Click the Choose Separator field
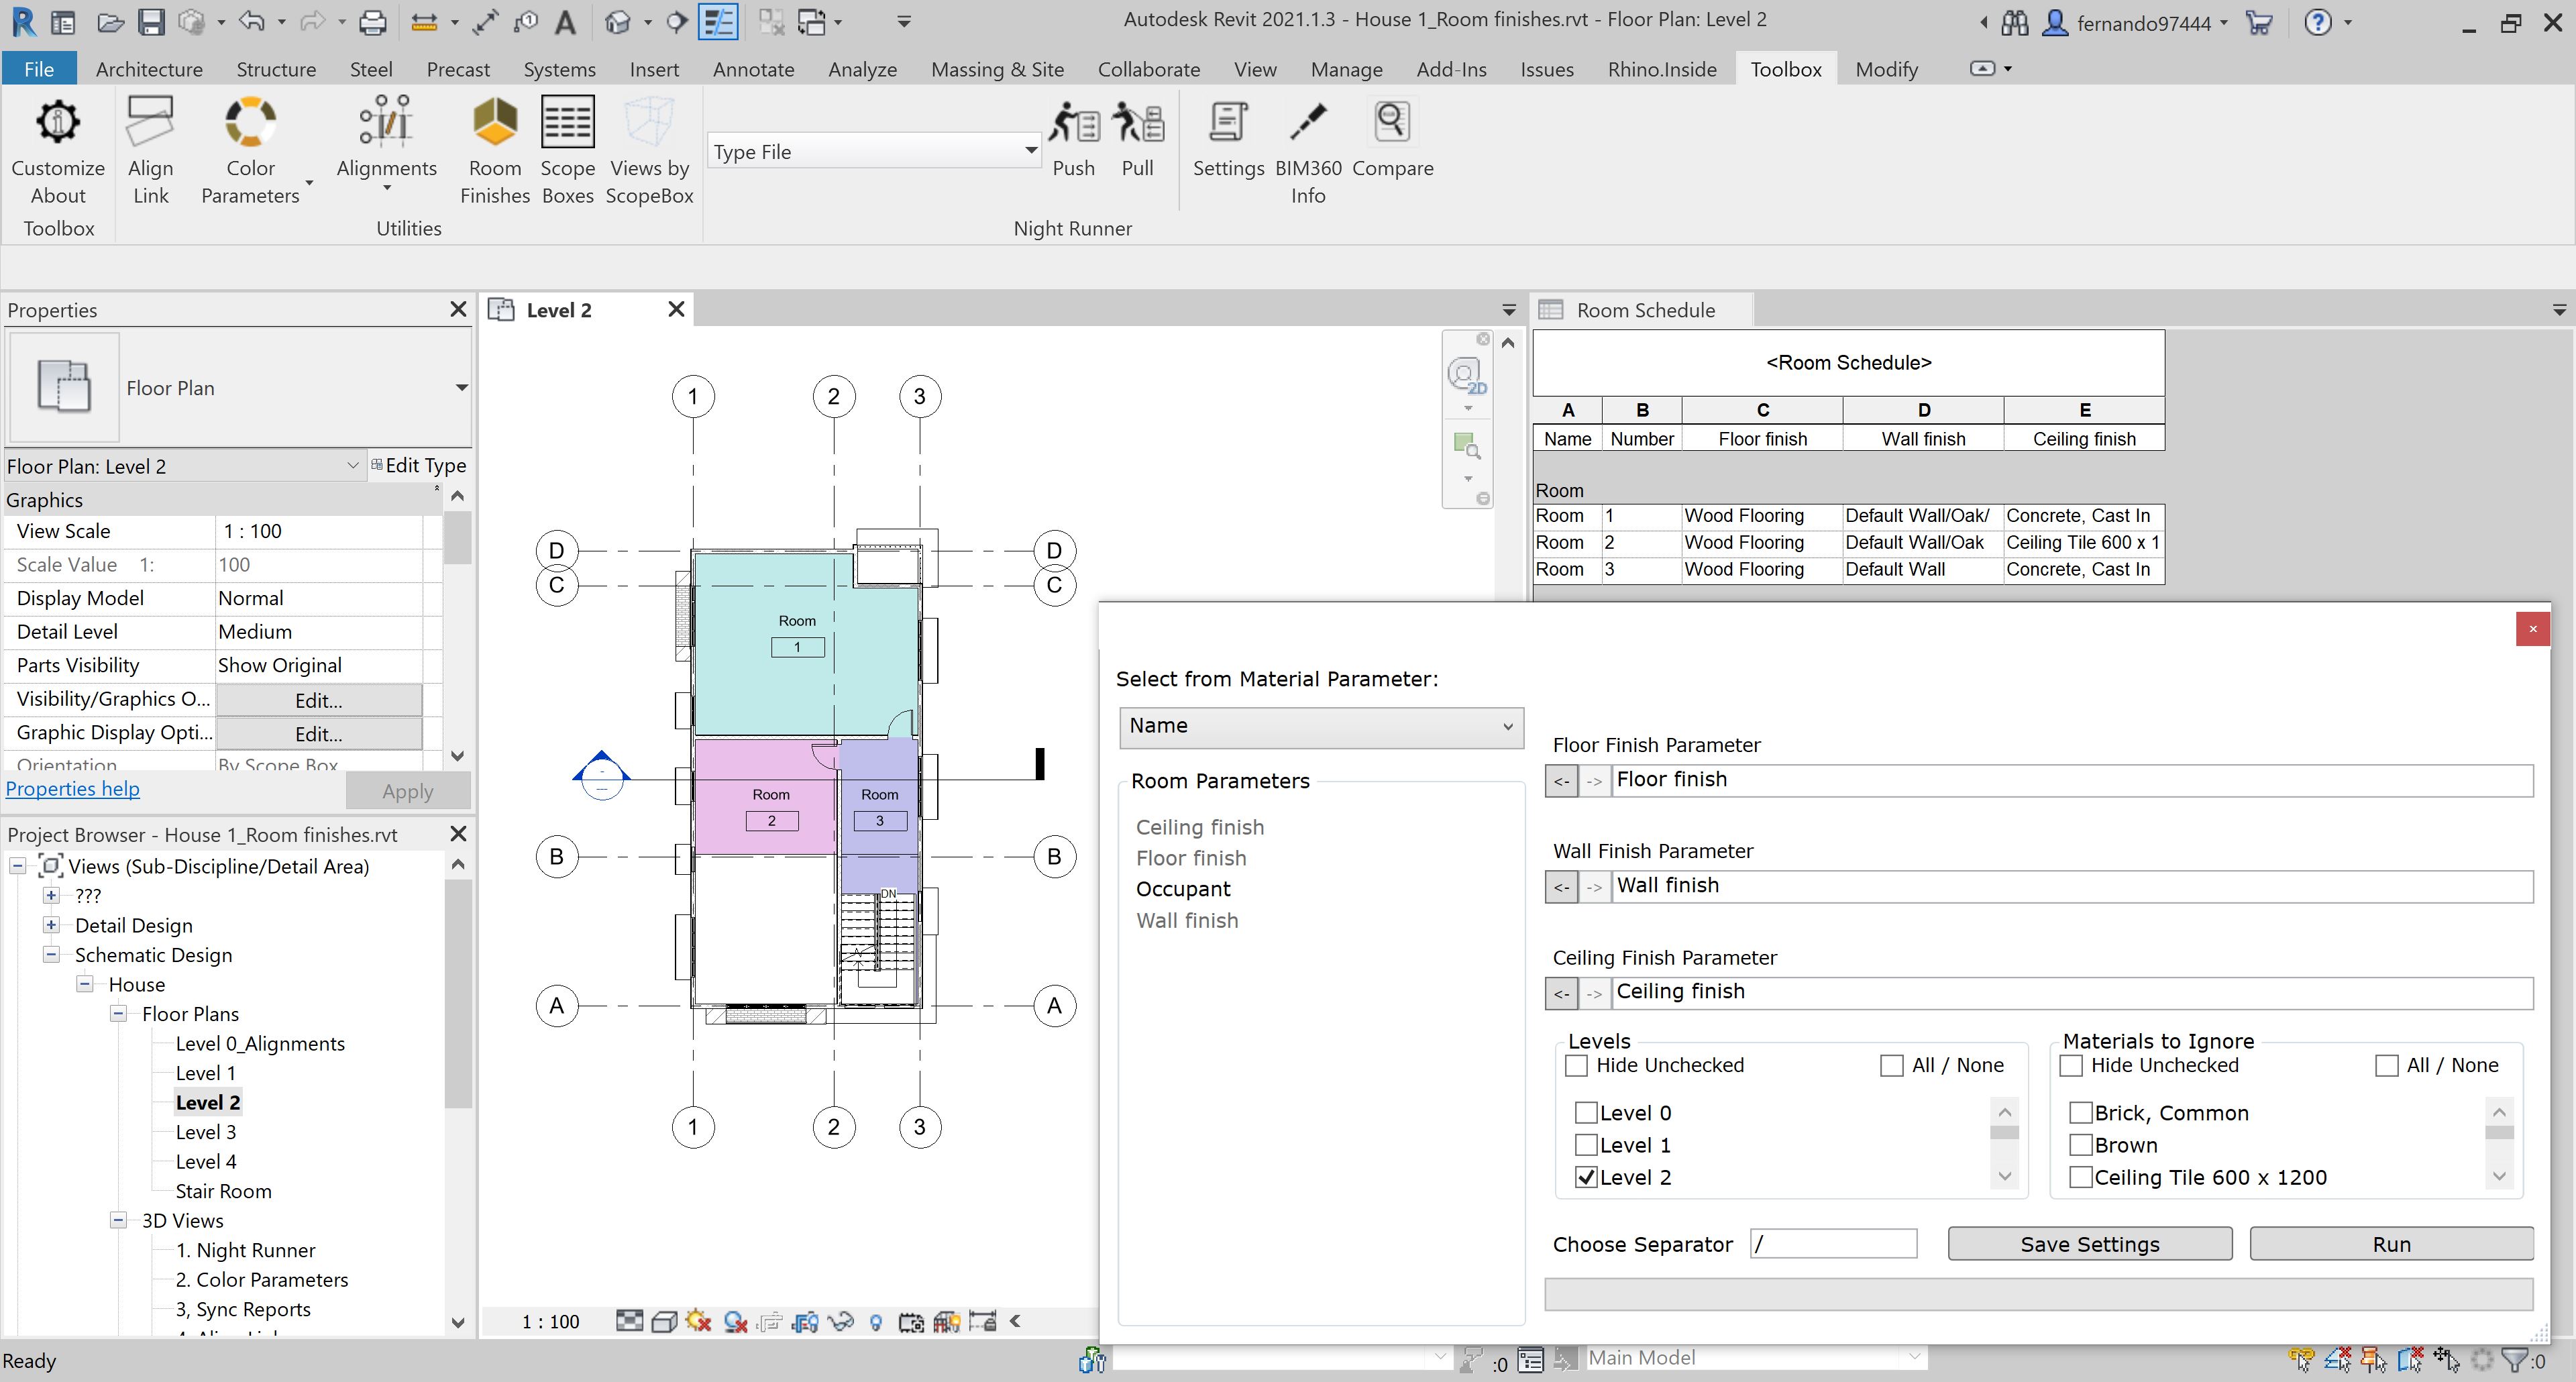The width and height of the screenshot is (2576, 1382). (x=1833, y=1244)
